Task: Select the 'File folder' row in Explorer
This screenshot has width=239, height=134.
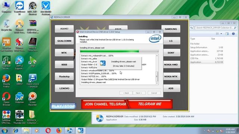Action: pyautogui.click(x=207, y=44)
